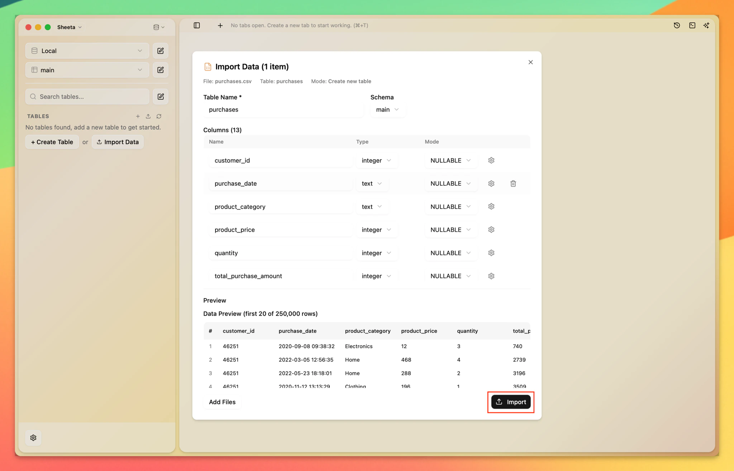Open the terminal console icon
734x471 pixels.
[x=692, y=25]
